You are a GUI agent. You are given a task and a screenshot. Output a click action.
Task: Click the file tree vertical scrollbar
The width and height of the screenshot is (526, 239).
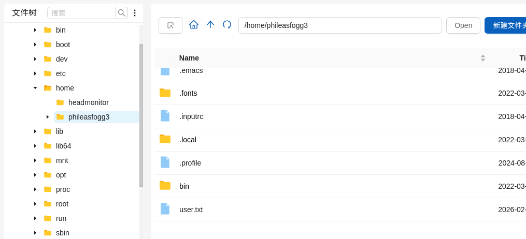141,115
